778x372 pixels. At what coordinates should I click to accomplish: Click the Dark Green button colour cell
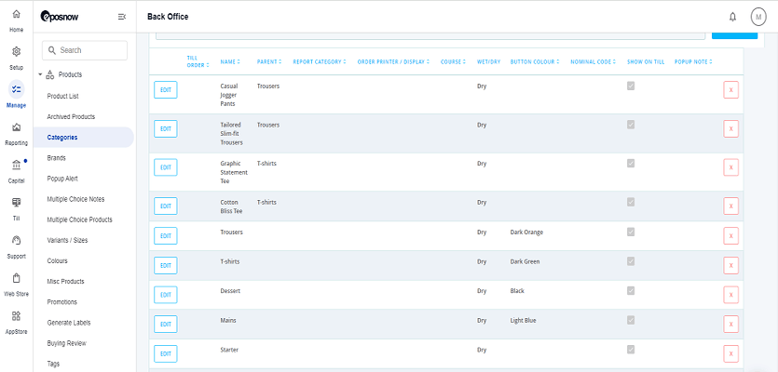point(525,261)
